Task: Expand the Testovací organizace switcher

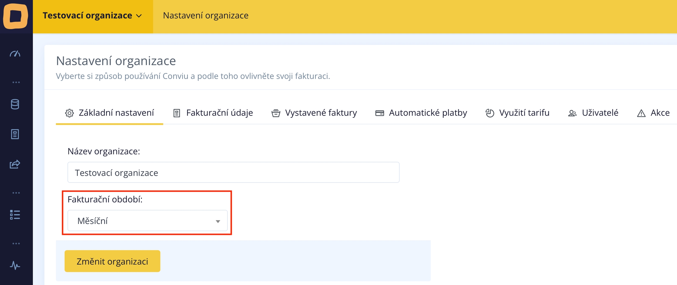Action: [x=93, y=16]
